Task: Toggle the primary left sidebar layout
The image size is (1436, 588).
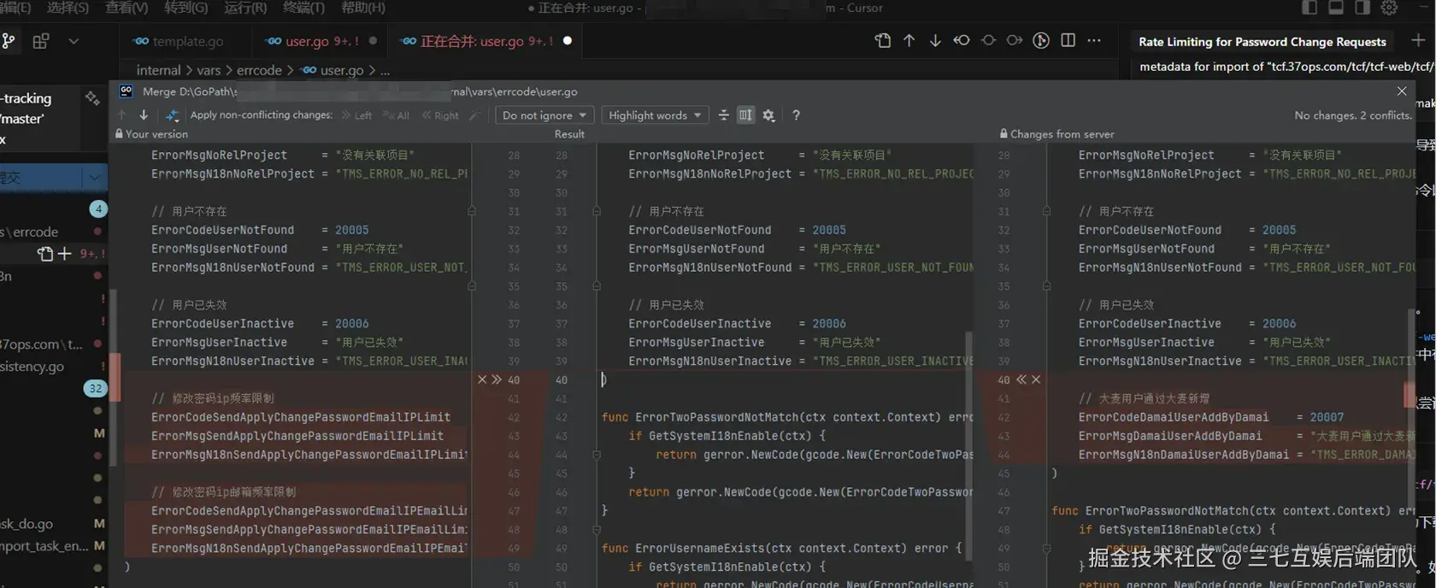Action: (x=1309, y=8)
